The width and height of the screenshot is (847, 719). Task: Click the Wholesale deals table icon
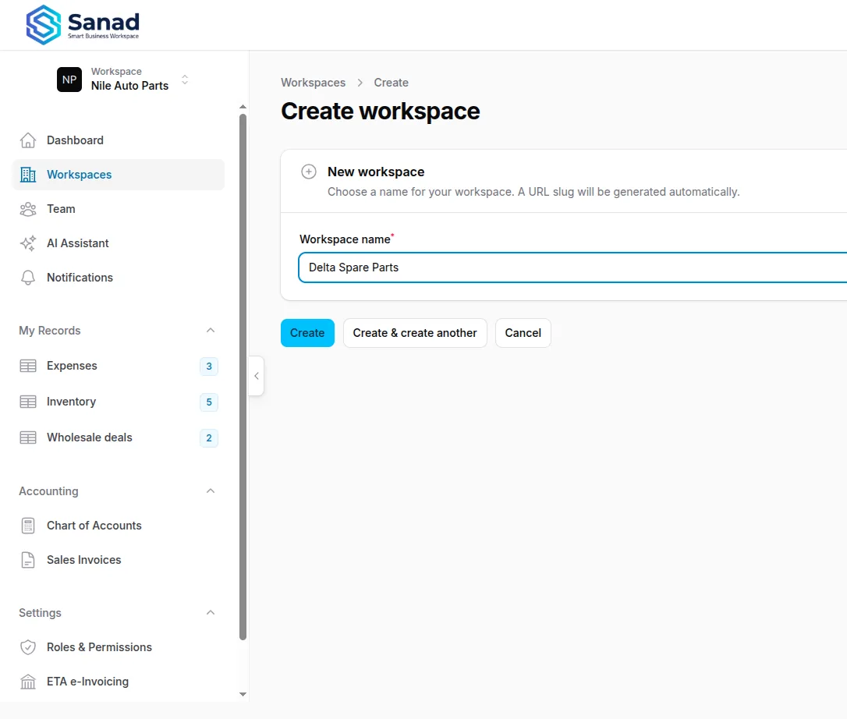pyautogui.click(x=28, y=437)
